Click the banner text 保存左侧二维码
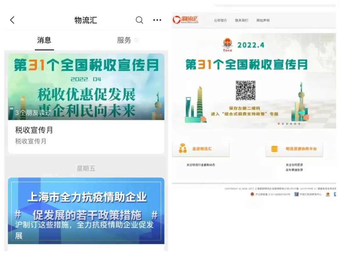 click(244, 108)
